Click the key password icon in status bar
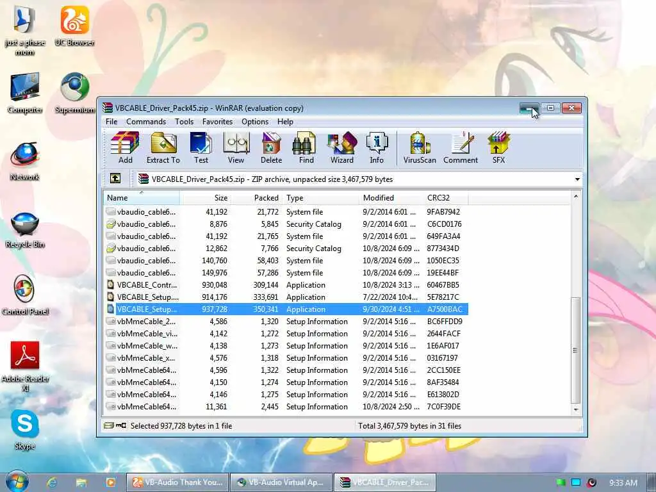The height and width of the screenshot is (492, 656). [121, 425]
